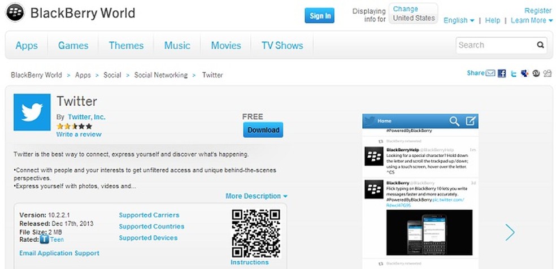Click the BlackBerry logo icon

click(15, 12)
